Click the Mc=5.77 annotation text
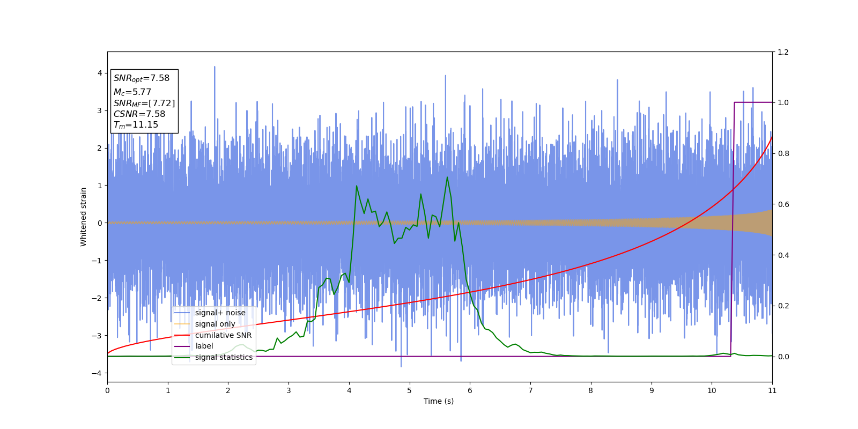The width and height of the screenshot is (858, 429). coord(132,92)
